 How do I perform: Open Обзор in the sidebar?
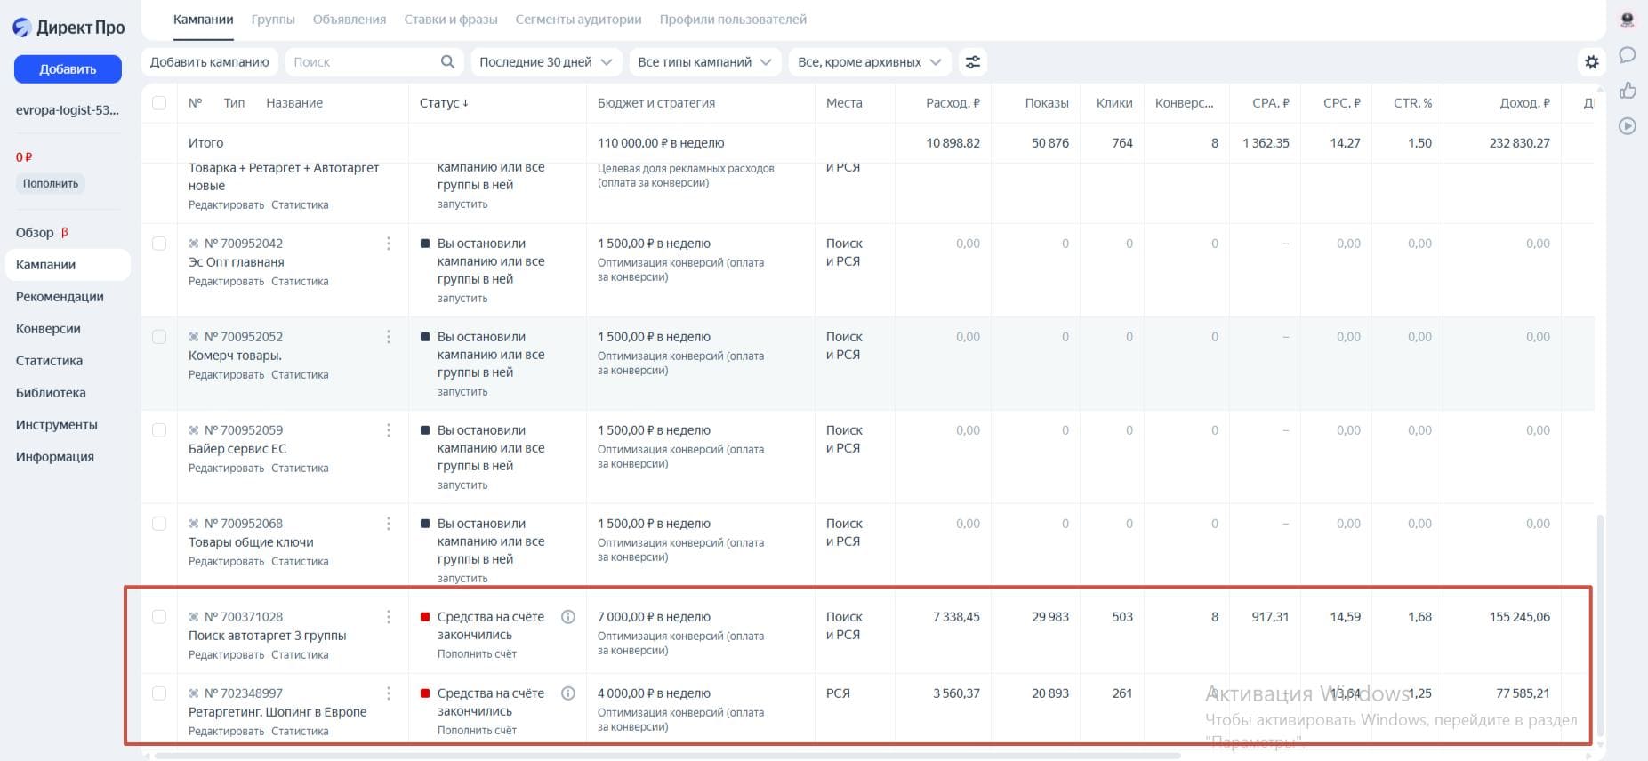click(x=35, y=233)
